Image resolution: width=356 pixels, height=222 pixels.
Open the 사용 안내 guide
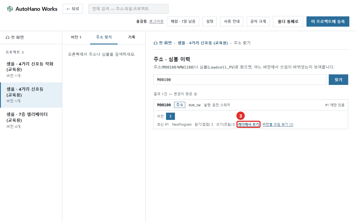pos(232,21)
